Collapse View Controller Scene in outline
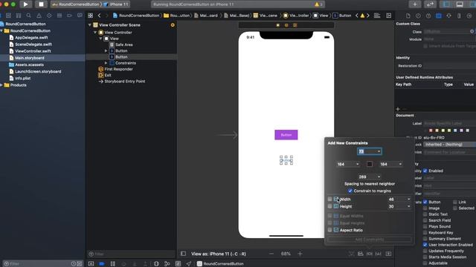The image size is (476, 267). (90, 24)
